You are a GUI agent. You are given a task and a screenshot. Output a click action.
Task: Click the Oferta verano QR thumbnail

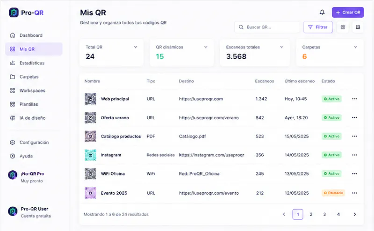[x=90, y=118]
